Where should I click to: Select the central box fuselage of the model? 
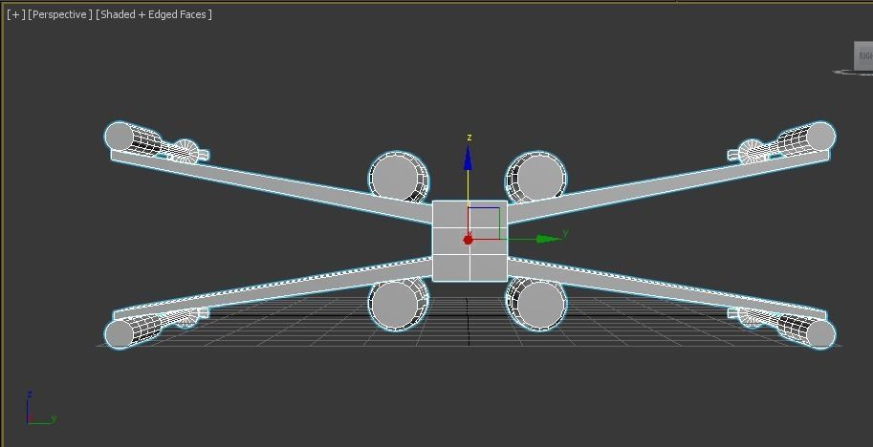point(469,241)
